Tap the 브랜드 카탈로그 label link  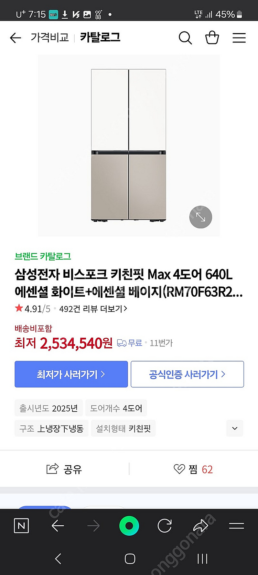(x=43, y=256)
